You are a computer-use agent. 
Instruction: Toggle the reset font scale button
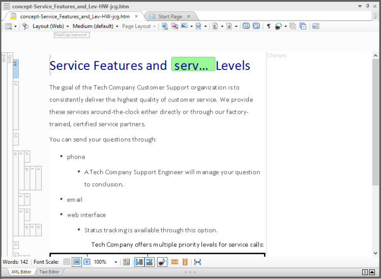77,262
